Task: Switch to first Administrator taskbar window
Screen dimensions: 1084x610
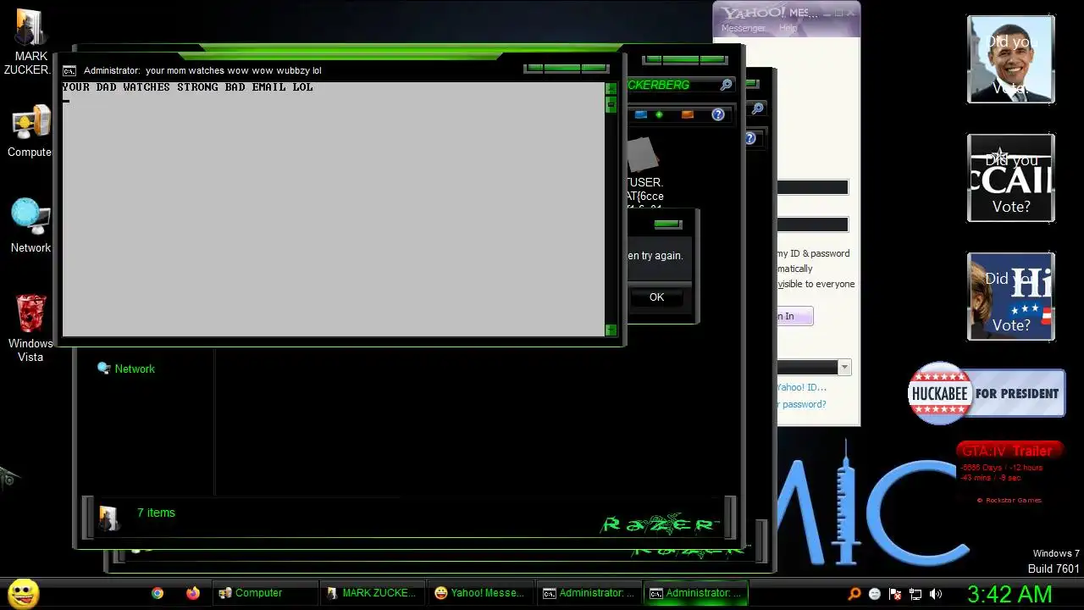Action: click(589, 593)
